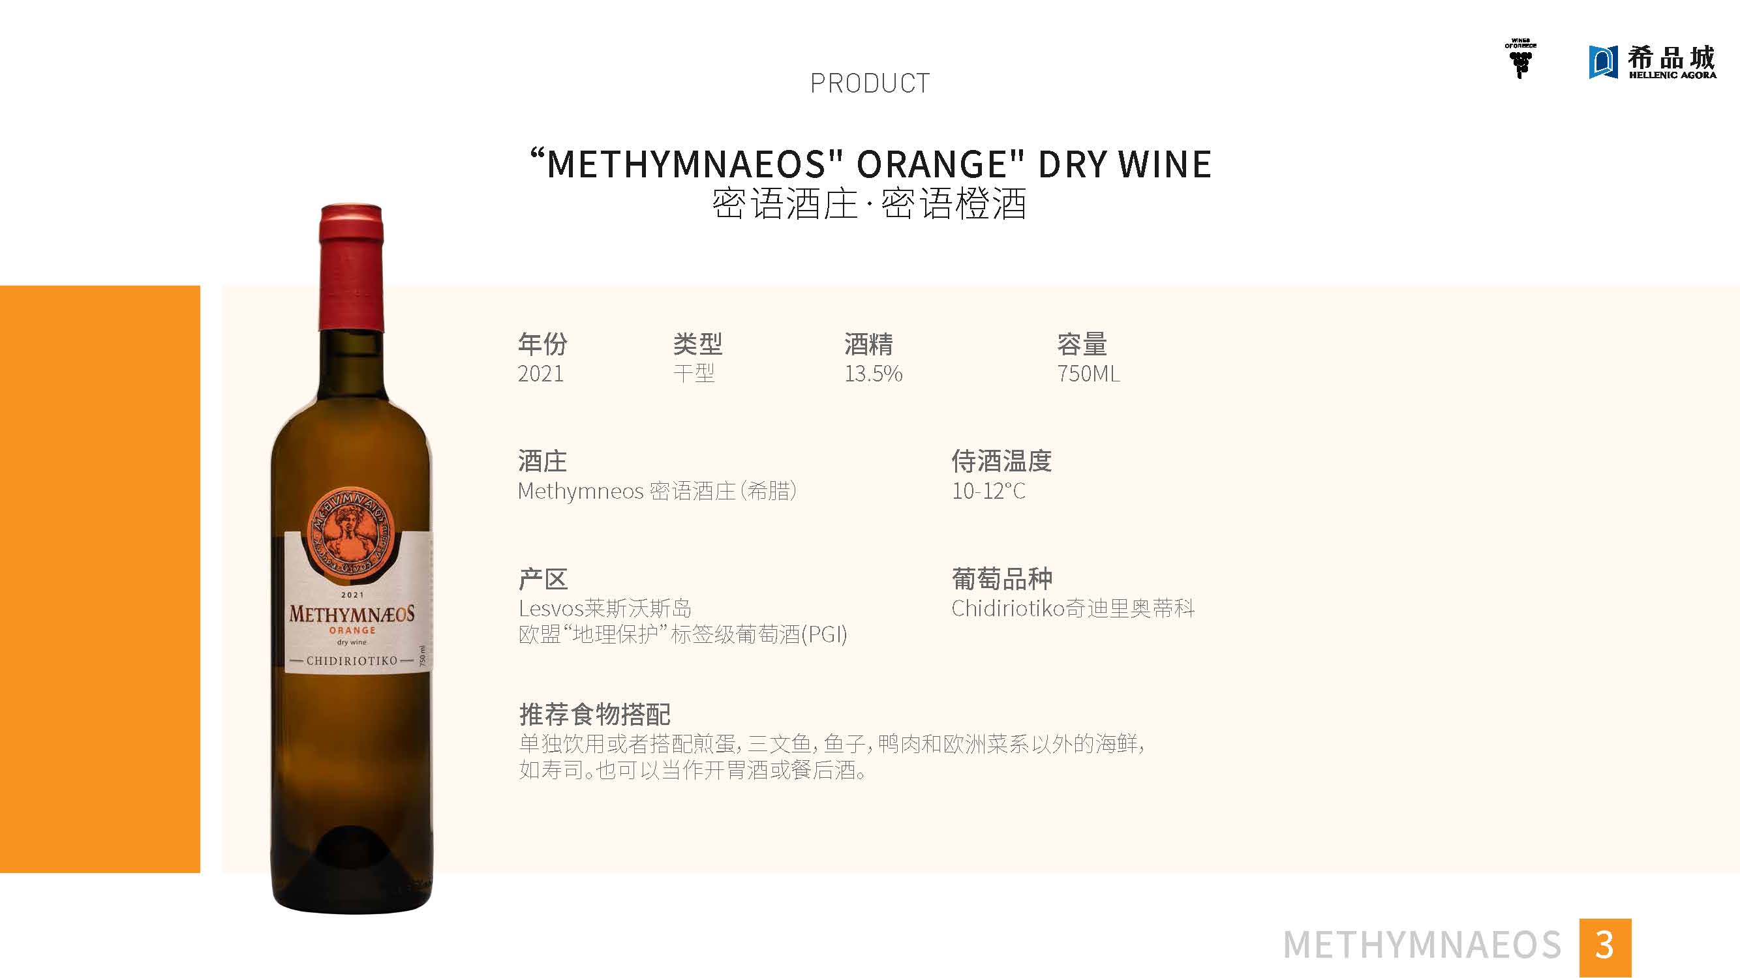Click the orange page number 3 badge
This screenshot has height=978, width=1740.
point(1605,947)
